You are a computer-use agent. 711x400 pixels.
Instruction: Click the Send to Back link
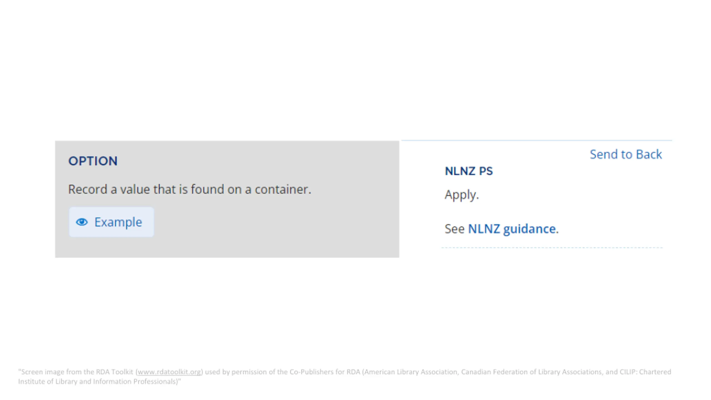pos(626,154)
